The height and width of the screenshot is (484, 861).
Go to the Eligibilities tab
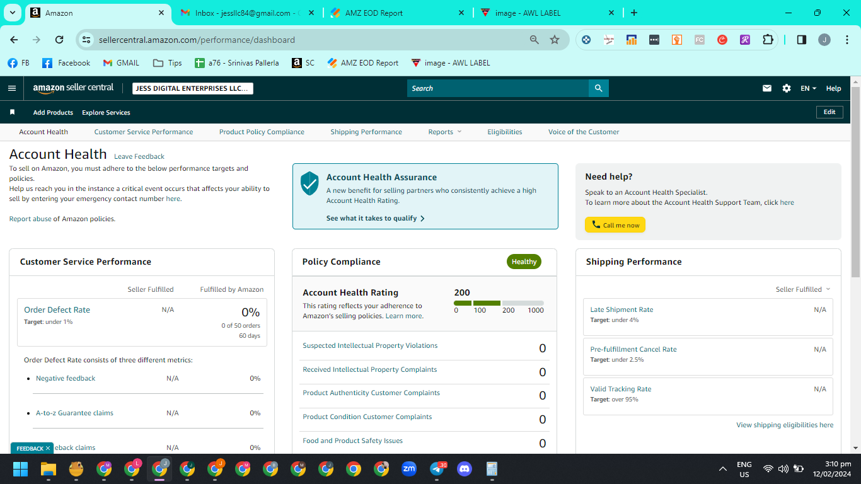tap(505, 132)
